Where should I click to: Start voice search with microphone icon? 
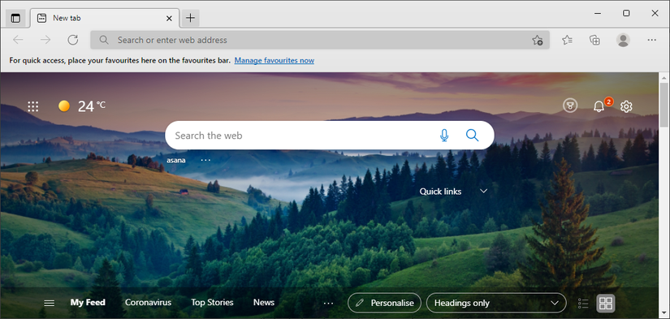444,136
